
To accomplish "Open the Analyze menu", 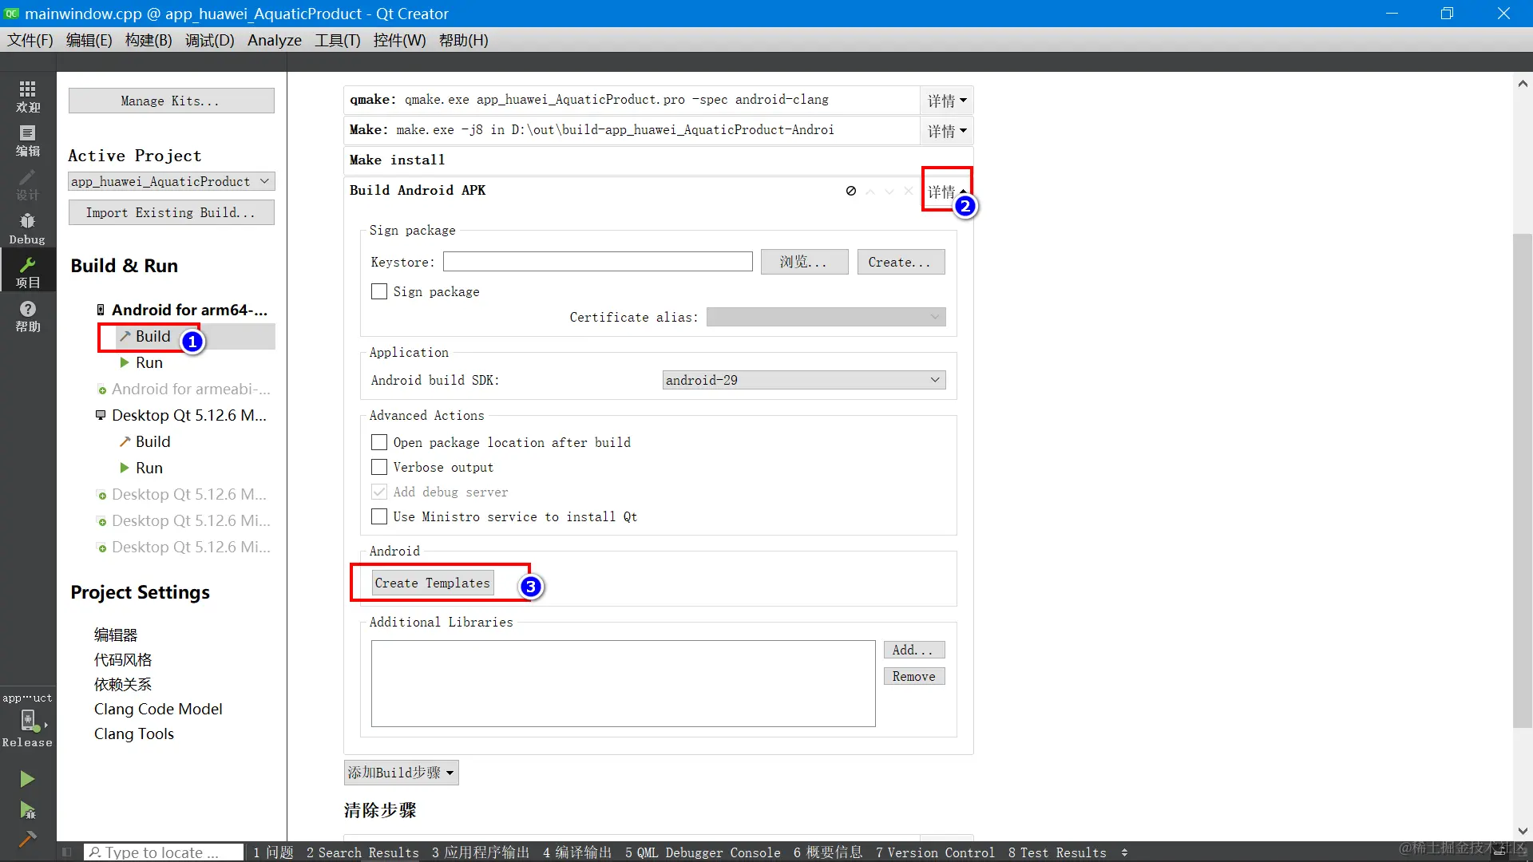I will 274,40.
